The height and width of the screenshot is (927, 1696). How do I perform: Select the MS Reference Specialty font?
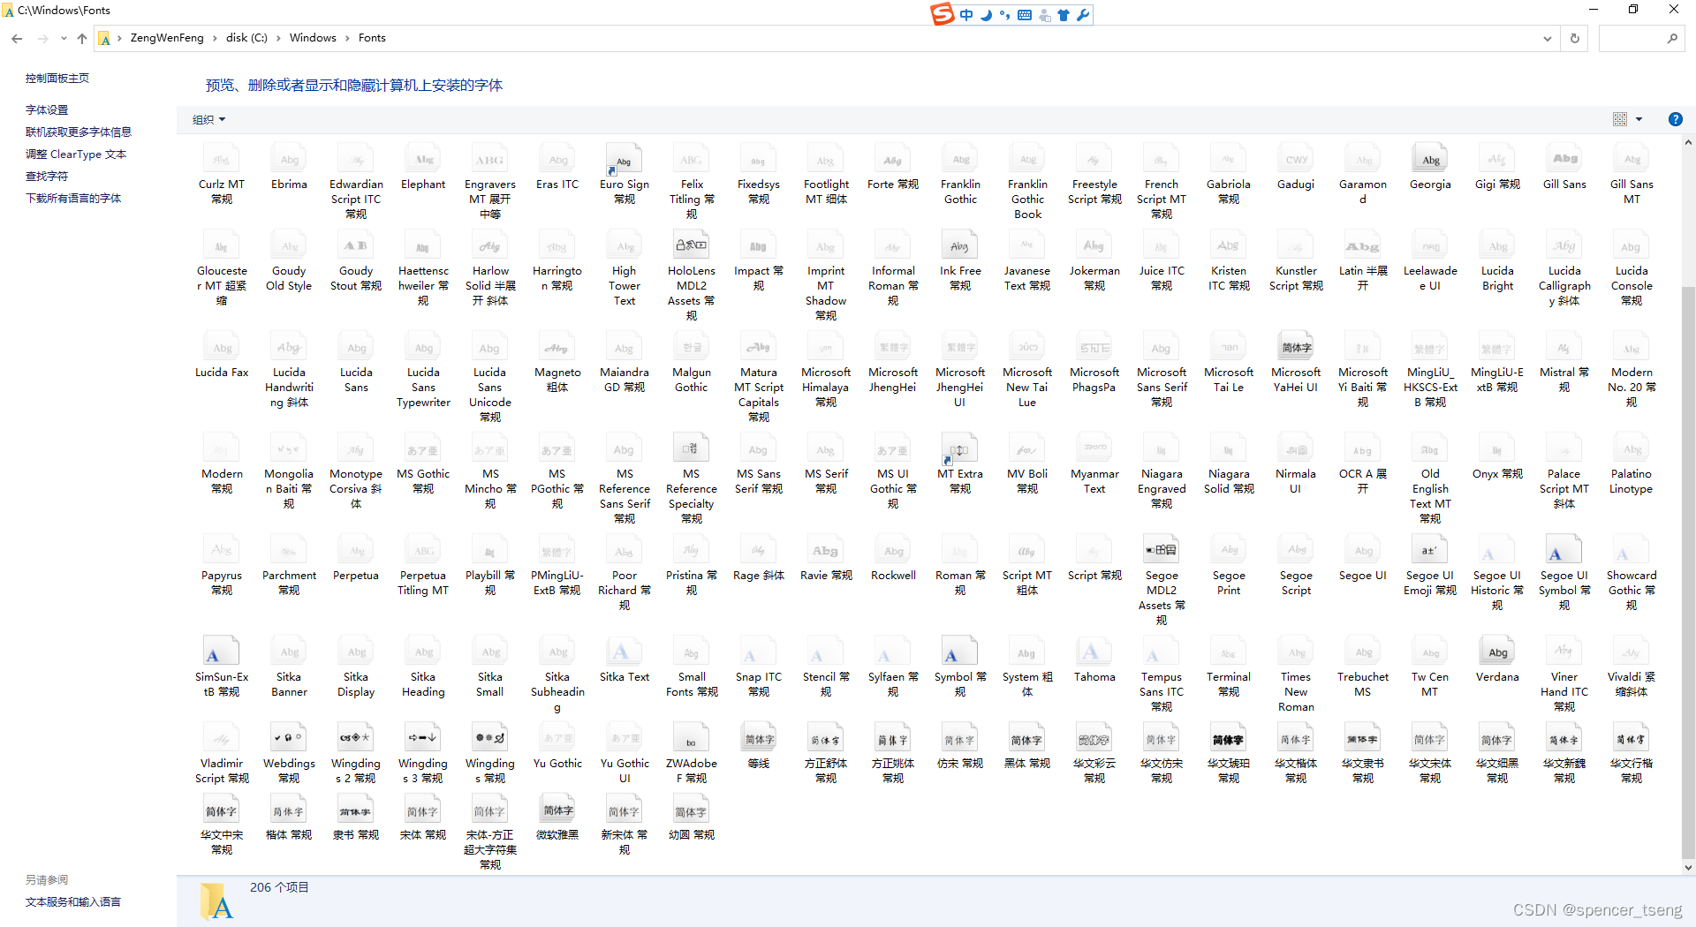coord(691,448)
